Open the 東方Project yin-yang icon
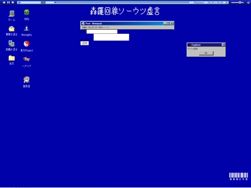251x188 pixels. click(x=26, y=44)
